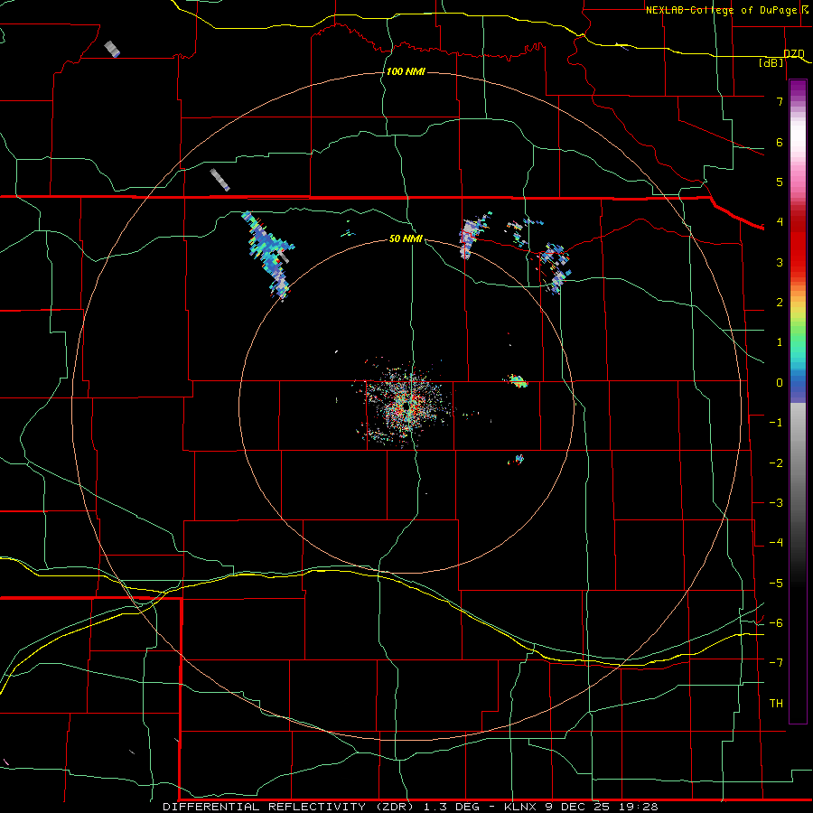Screen dimensions: 813x813
Task: Click the 100 NMI range ring label
Action: [406, 71]
